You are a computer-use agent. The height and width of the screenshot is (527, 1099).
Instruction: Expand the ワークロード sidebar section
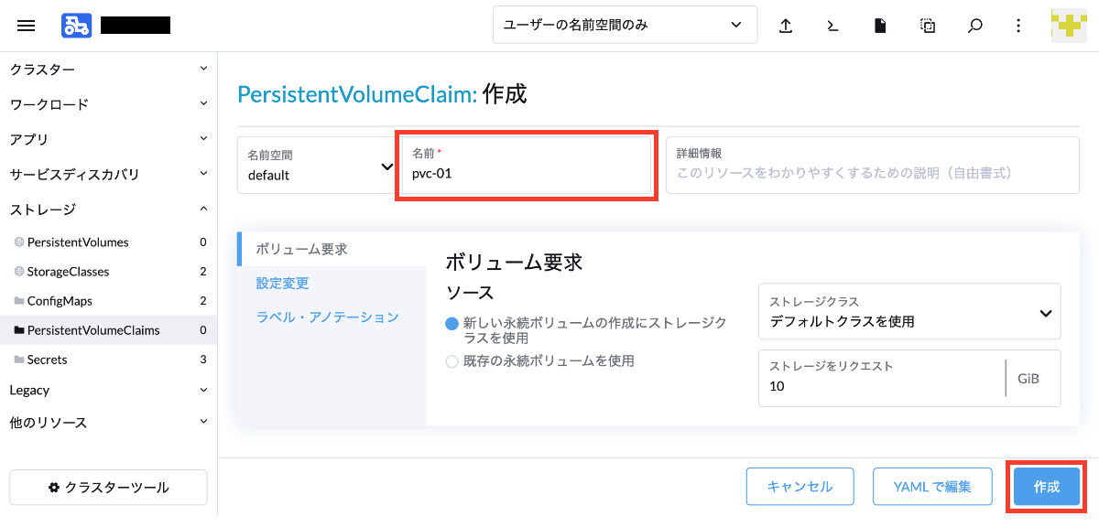pos(109,104)
